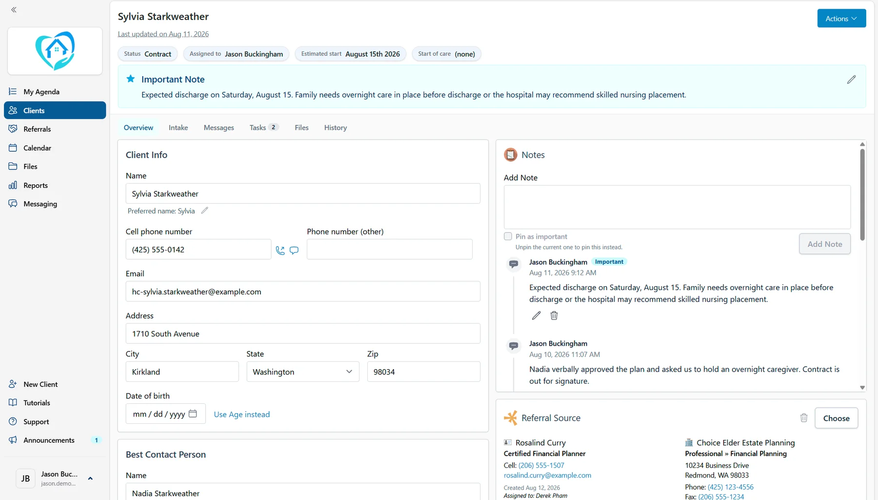Click the Notes scroll down arrow
The image size is (878, 500).
click(x=862, y=387)
